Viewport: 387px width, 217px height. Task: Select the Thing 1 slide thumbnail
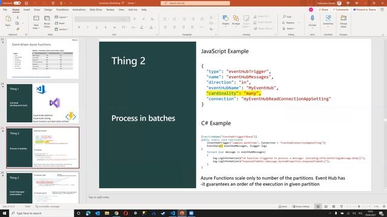coord(43,103)
